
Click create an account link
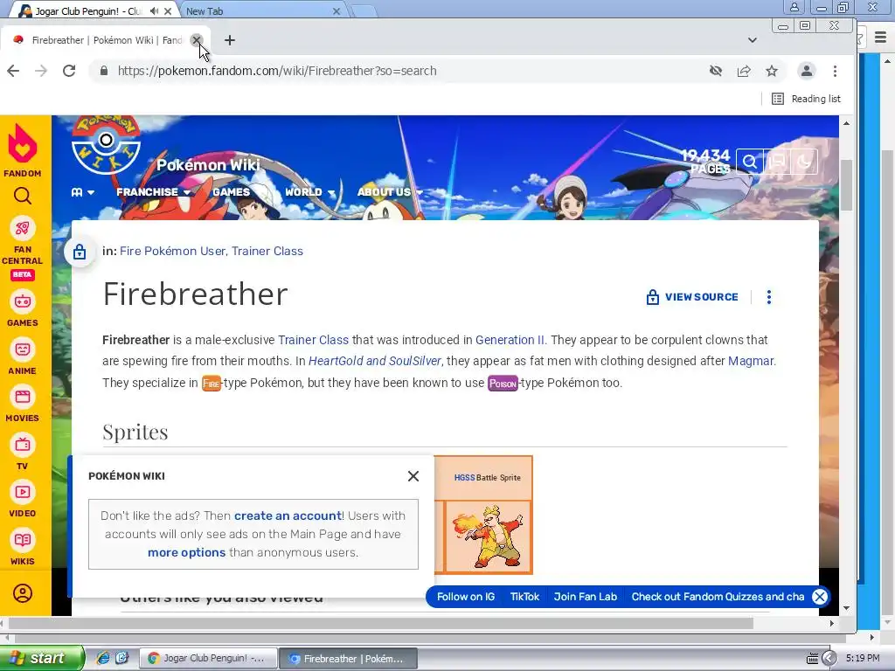(288, 515)
